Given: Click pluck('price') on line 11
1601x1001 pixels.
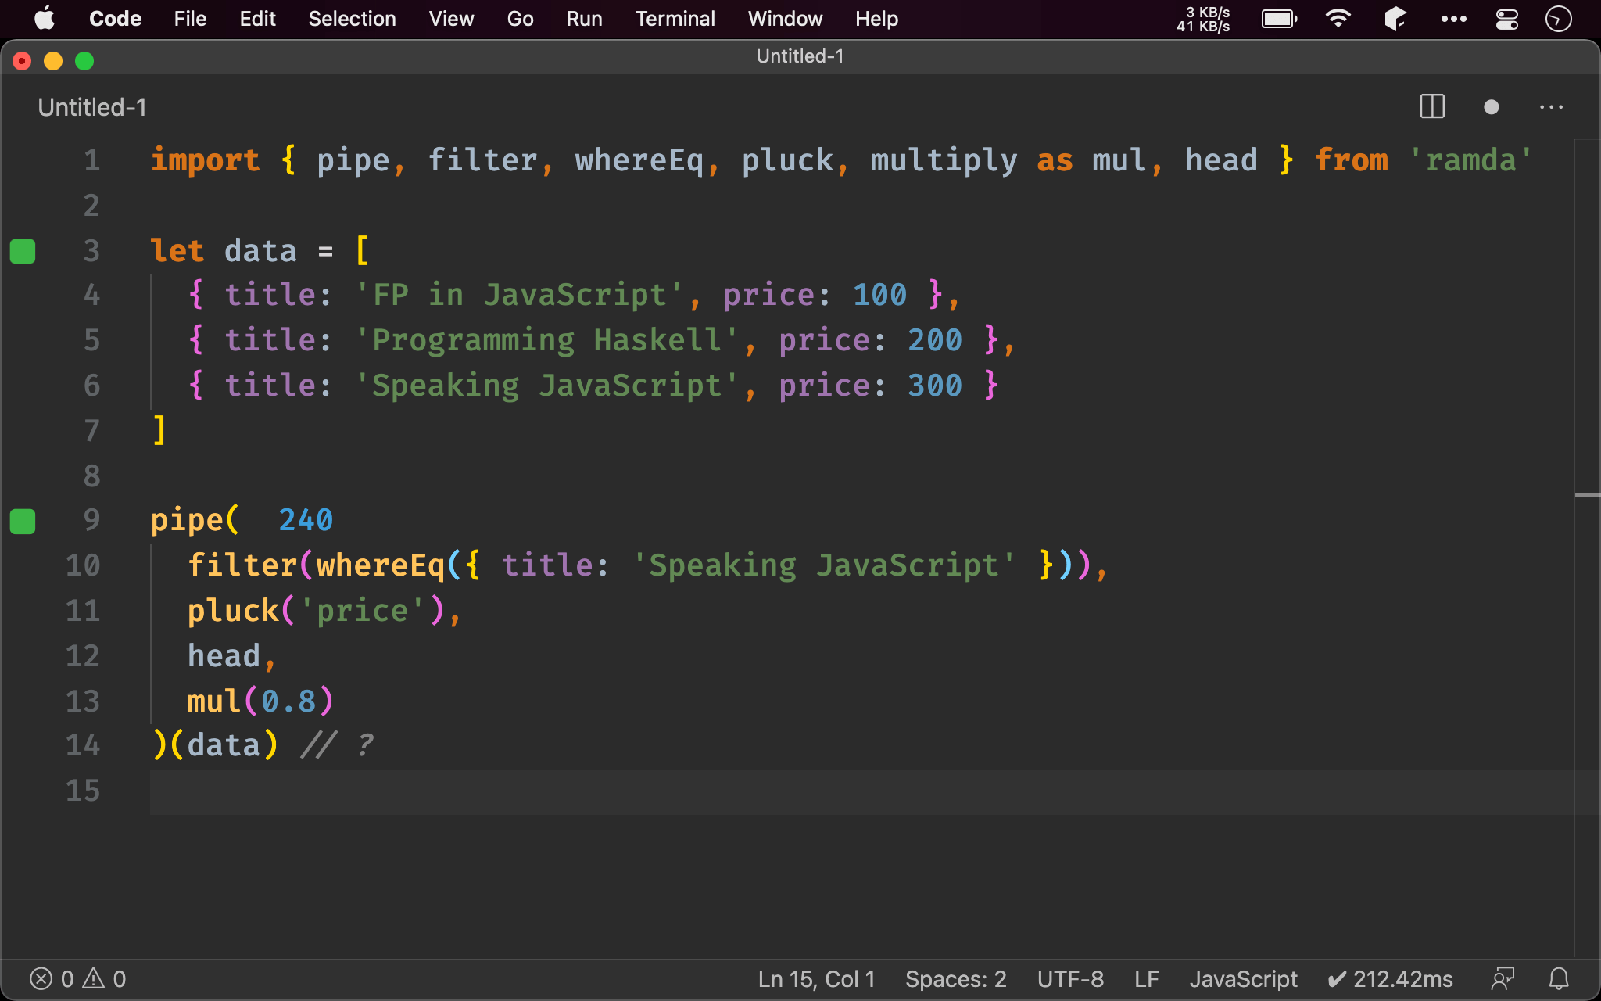Looking at the screenshot, I should pos(317,610).
